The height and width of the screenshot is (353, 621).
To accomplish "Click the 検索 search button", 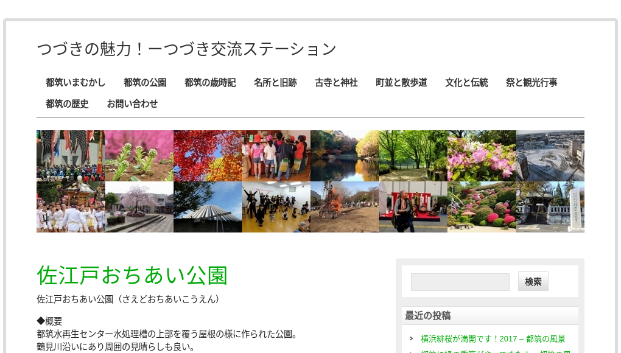I will point(533,281).
